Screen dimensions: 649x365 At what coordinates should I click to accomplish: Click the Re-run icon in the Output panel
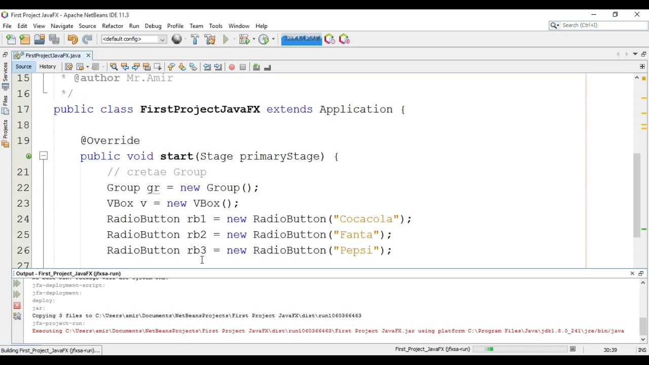point(17,283)
